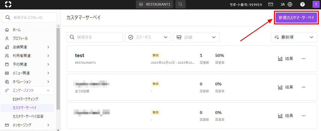Open the ステータス filter dropdown

pyautogui.click(x=148, y=37)
